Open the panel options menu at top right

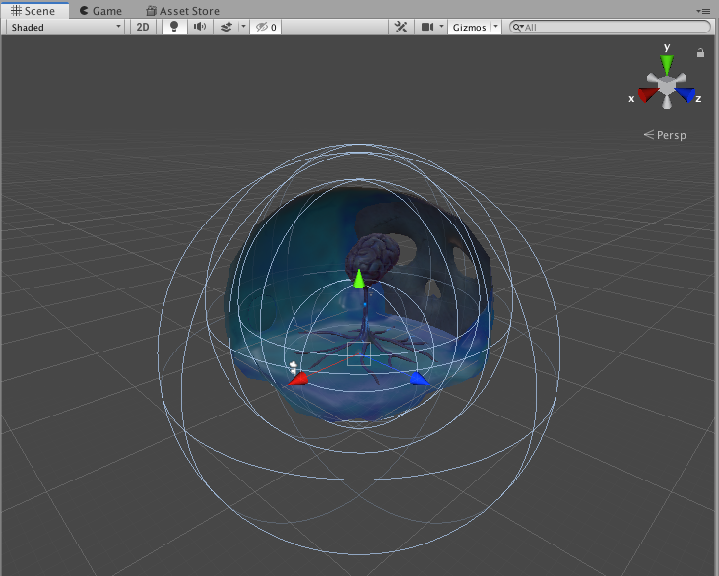pyautogui.click(x=703, y=10)
